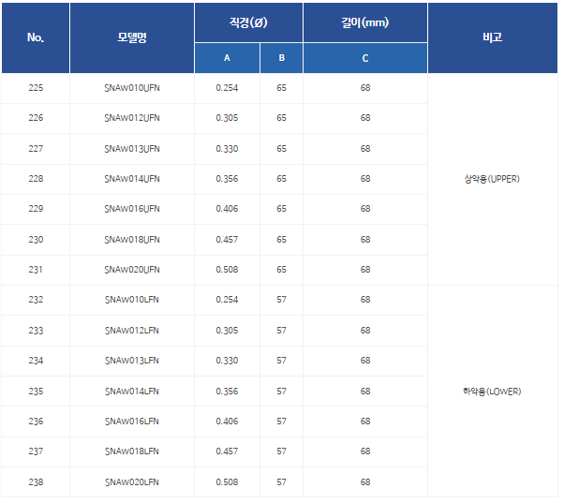Click model name SNAW010LFN
This screenshot has height=503, width=564.
[x=132, y=300]
